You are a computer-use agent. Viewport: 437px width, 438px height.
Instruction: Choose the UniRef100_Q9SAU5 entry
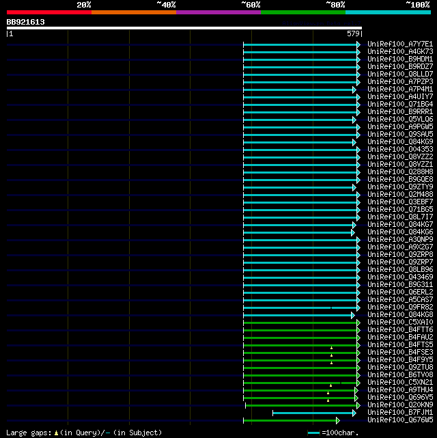(x=400, y=135)
